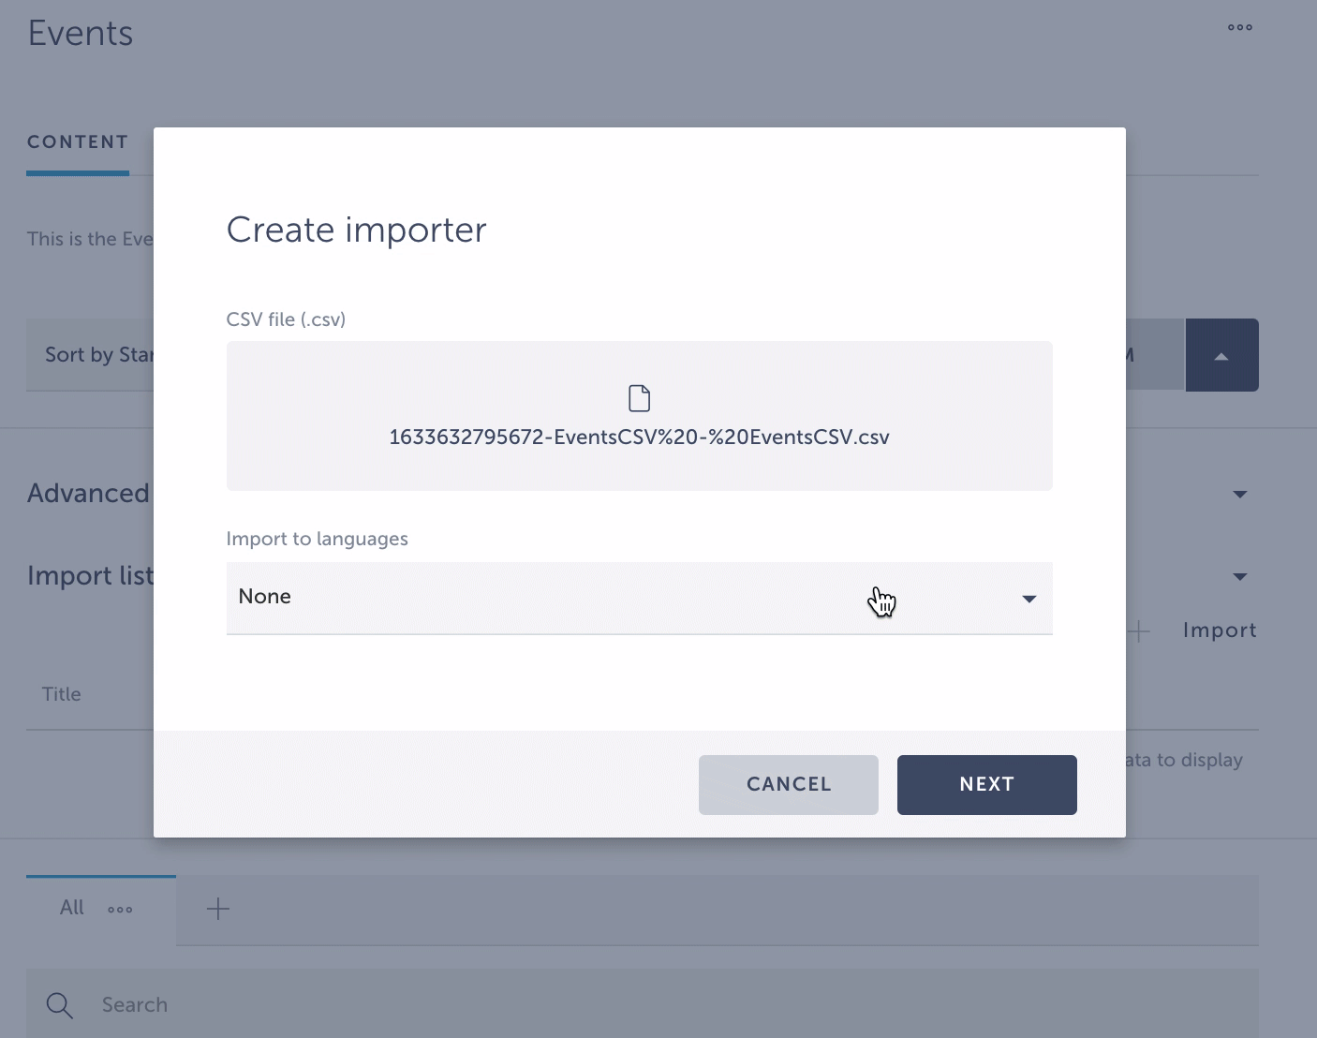Viewport: 1317px width, 1038px height.
Task: Click Next in the importer dialog
Action: 987,784
